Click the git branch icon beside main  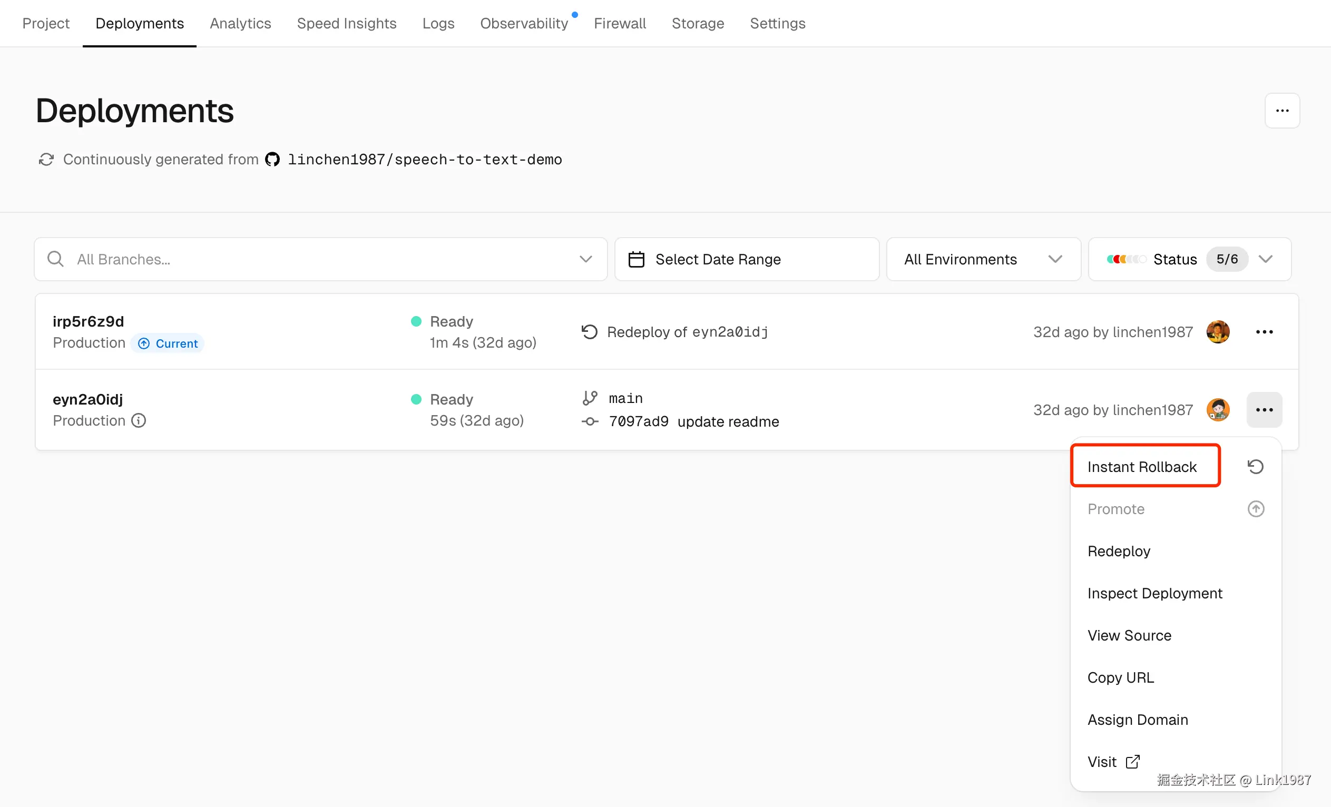(x=590, y=398)
